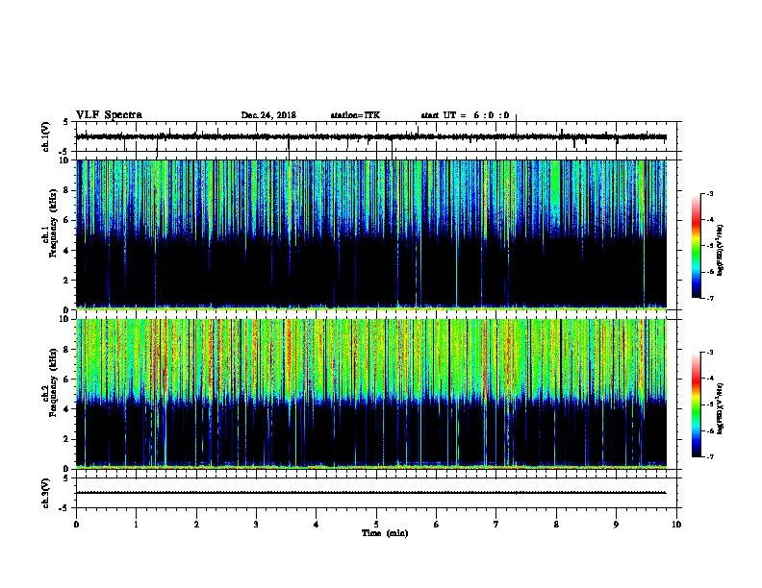This screenshot has height=588, width=762.
Task: Click the time axis tick label '5'
Action: coord(376,525)
